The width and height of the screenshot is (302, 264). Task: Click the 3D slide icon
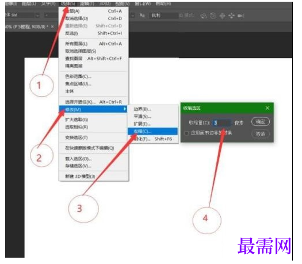(231, 16)
